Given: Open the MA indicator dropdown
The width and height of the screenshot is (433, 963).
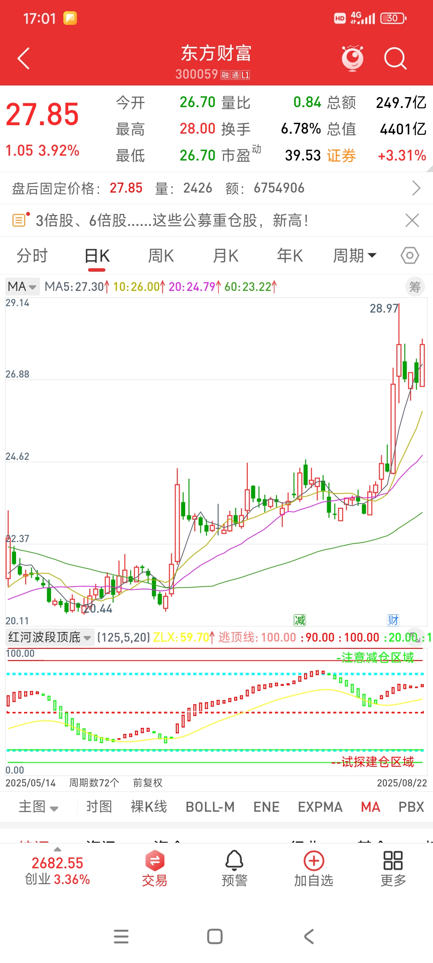Looking at the screenshot, I should pos(22,286).
